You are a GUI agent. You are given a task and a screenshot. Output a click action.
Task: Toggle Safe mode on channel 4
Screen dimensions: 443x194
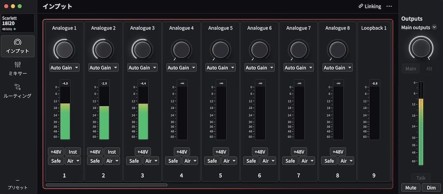pos(173,161)
